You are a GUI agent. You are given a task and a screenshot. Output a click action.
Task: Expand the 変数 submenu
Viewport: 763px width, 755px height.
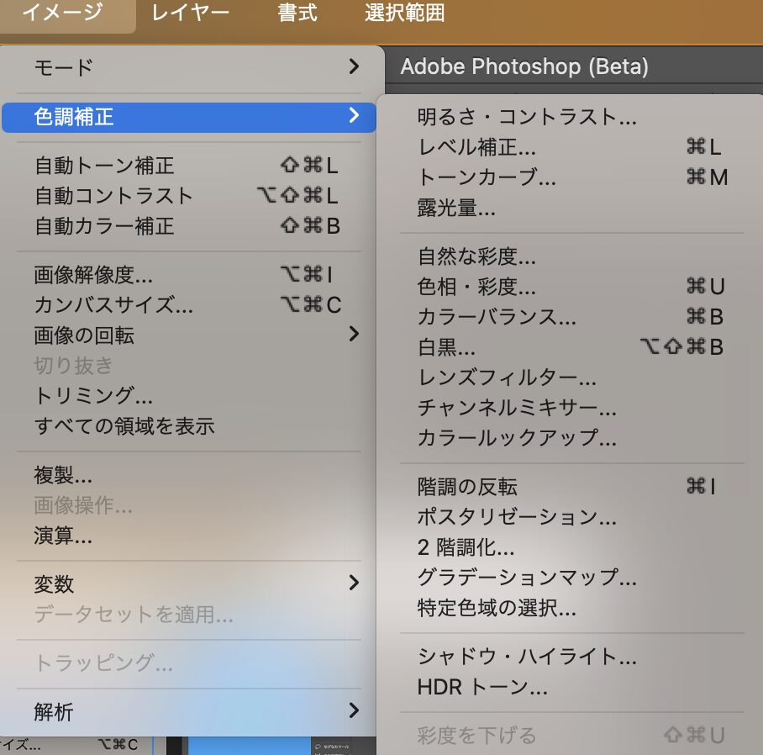click(x=192, y=583)
